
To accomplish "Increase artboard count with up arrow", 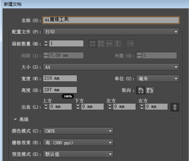I will point(46,42).
